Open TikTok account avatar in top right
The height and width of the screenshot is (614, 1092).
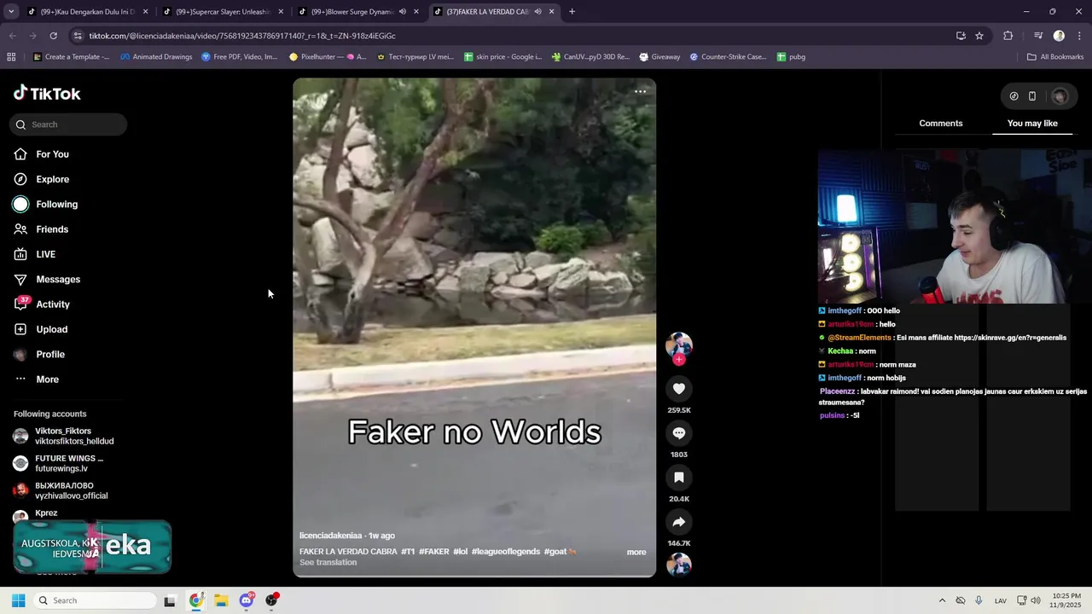click(1060, 96)
